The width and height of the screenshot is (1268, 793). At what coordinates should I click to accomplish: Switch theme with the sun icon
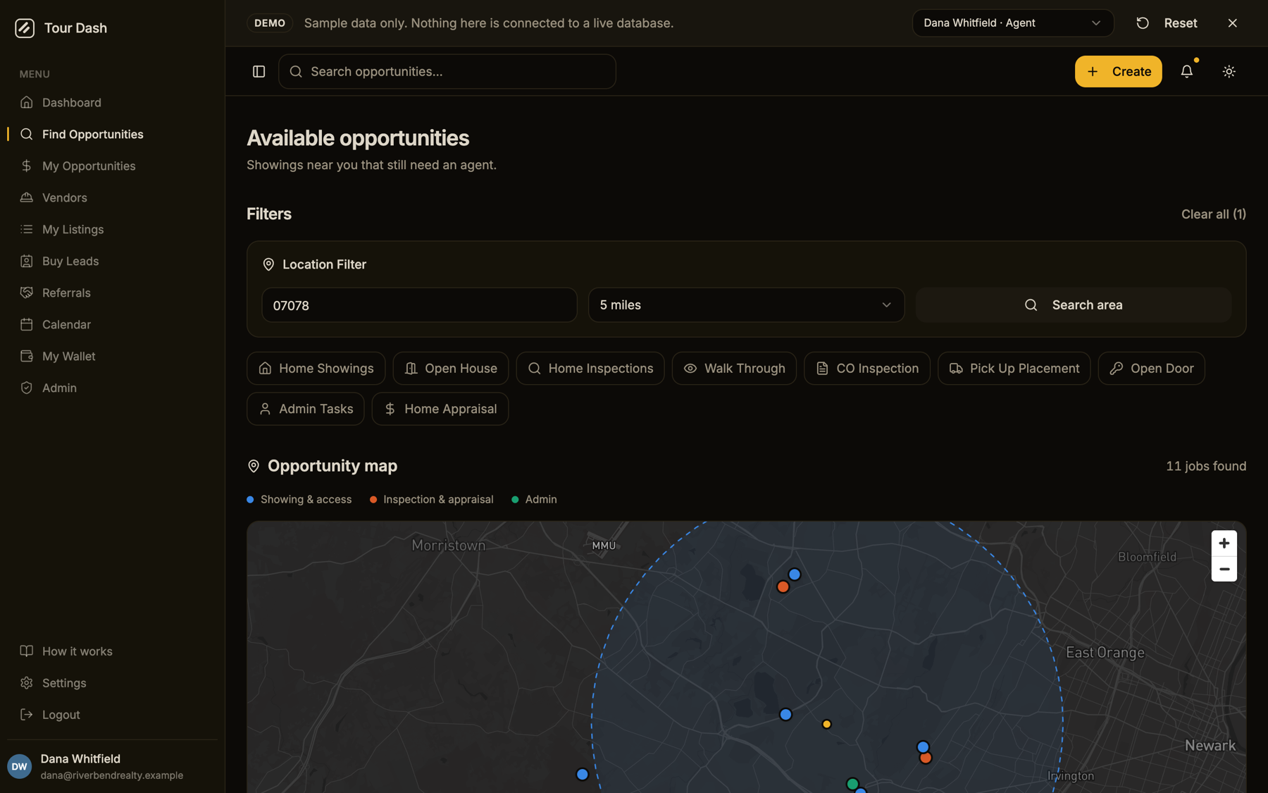click(x=1229, y=71)
